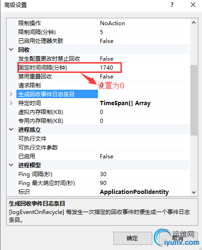
Task: Click the scroll up arrow
Action: pos(194,22)
